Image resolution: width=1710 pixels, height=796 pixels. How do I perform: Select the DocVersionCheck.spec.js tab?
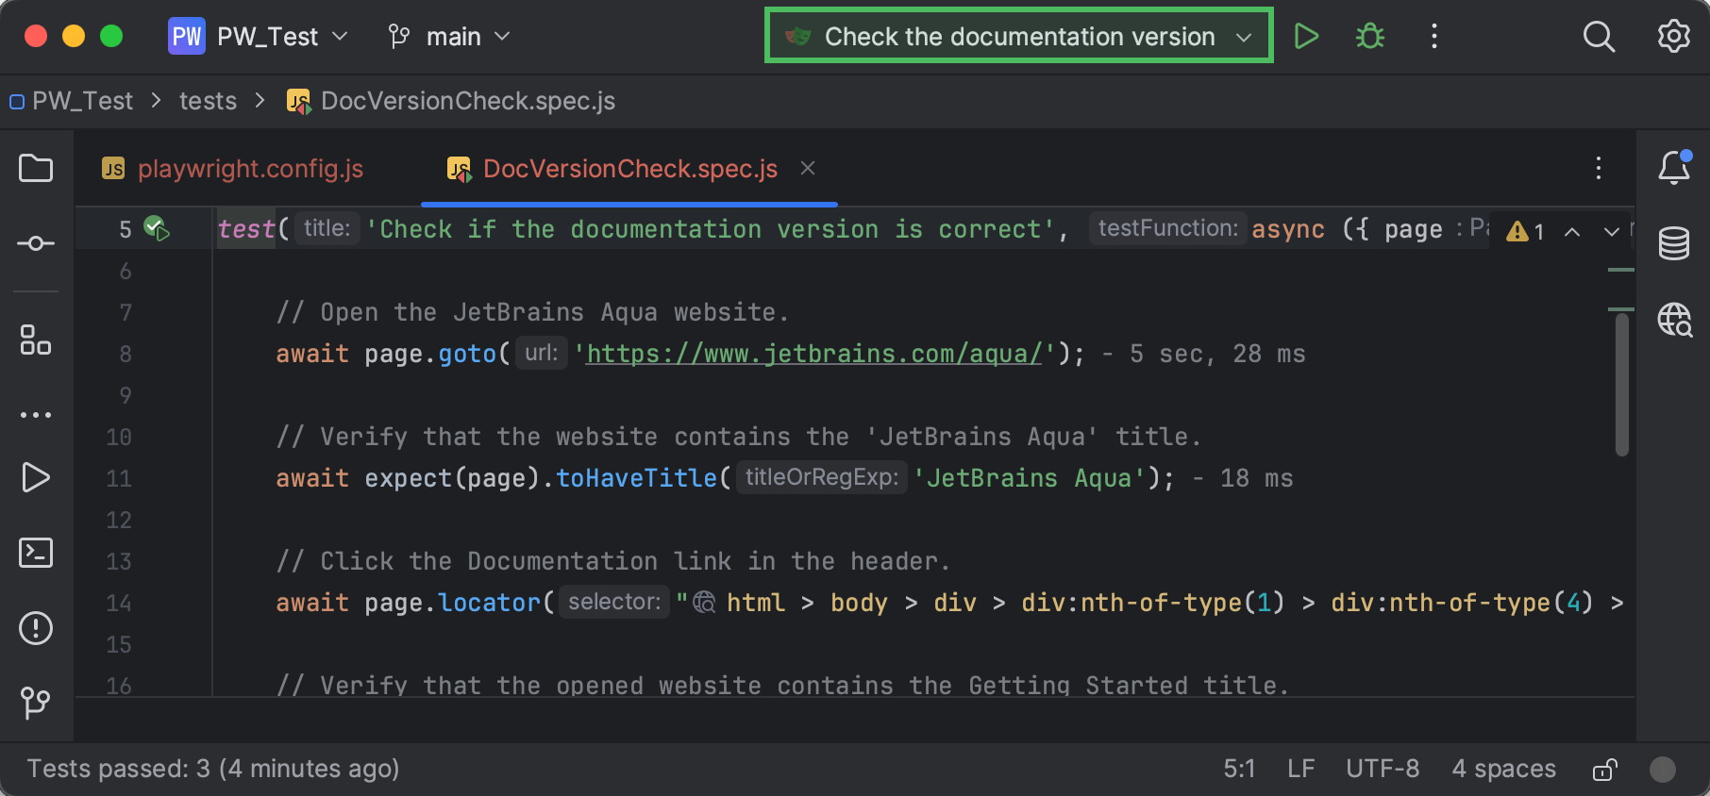[630, 169]
